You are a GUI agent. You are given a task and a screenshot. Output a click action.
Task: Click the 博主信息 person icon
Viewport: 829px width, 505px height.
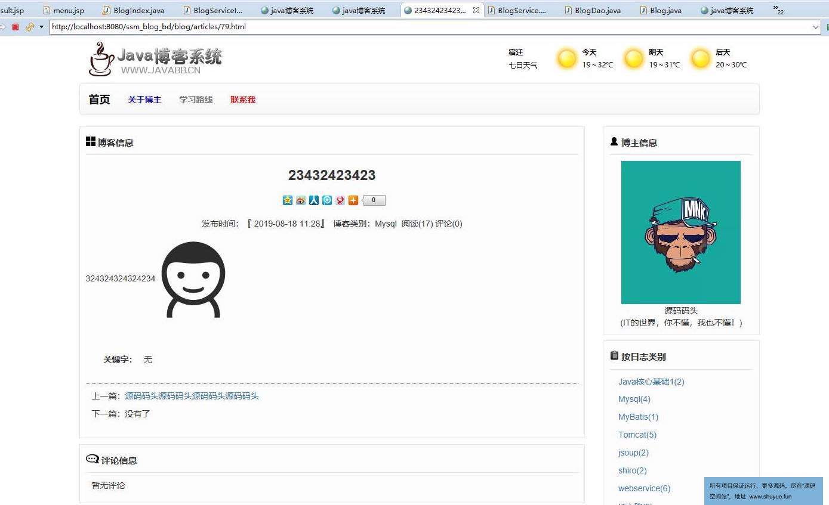(614, 141)
